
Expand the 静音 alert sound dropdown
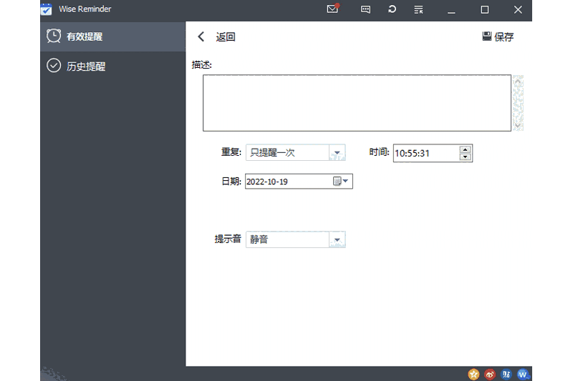point(337,239)
